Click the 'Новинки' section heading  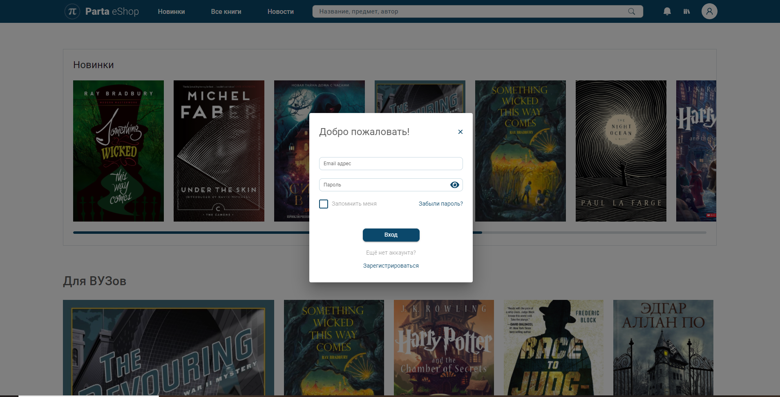pyautogui.click(x=94, y=65)
